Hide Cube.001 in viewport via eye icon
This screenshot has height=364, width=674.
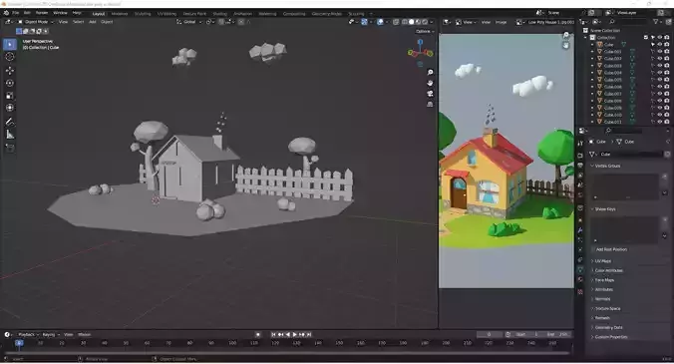click(660, 52)
